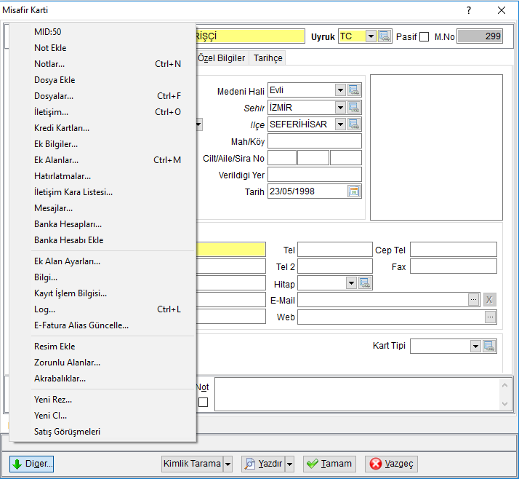The image size is (519, 479).
Task: Click MID:50 entry at menu top
Action: (x=102, y=32)
